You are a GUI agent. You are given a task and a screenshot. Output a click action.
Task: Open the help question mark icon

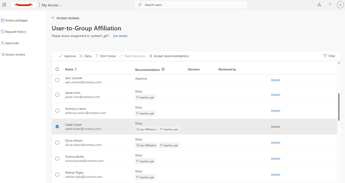pyautogui.click(x=330, y=5)
